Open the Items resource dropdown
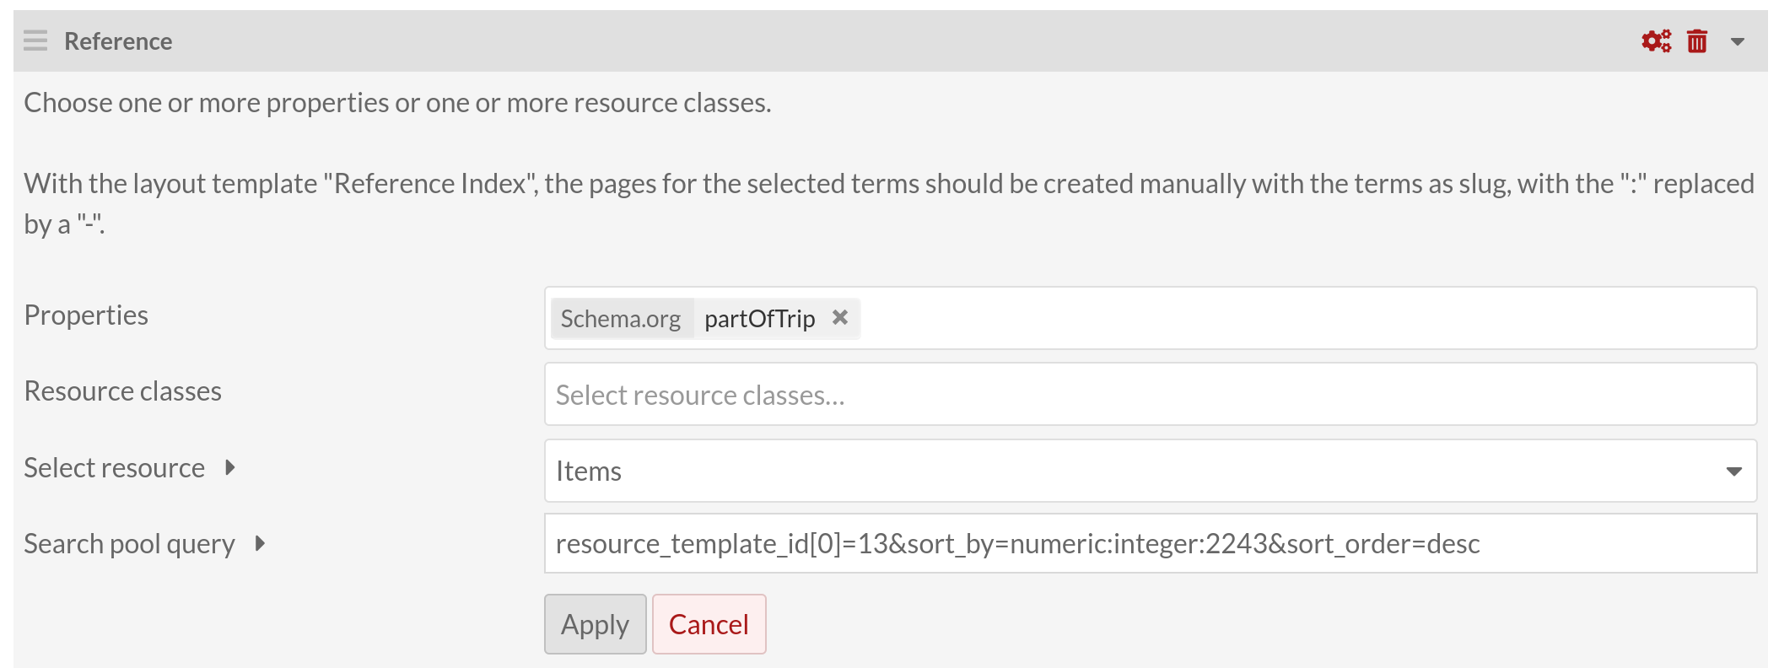This screenshot has width=1779, height=668. coord(1150,471)
